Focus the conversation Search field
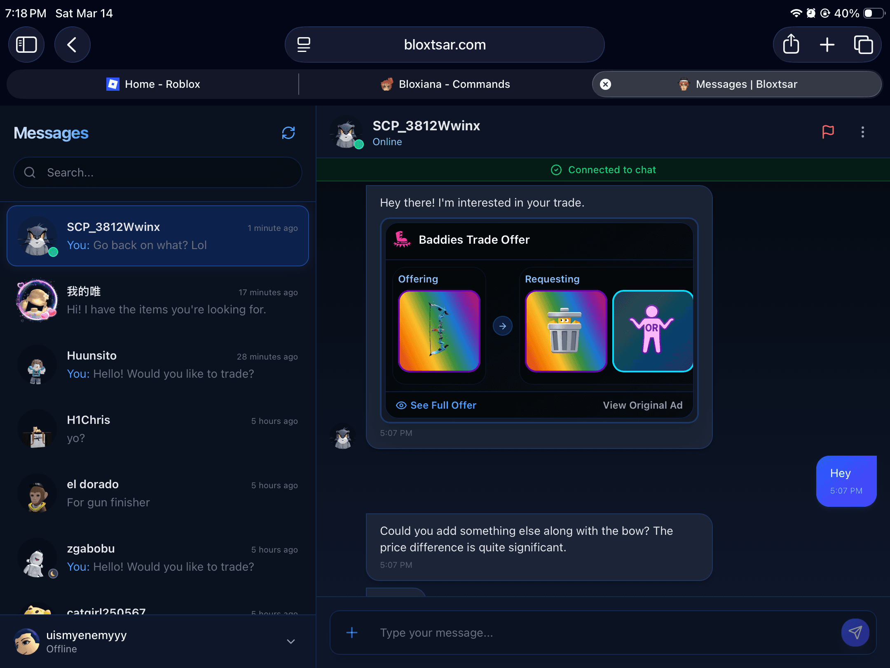The image size is (890, 668). (158, 172)
